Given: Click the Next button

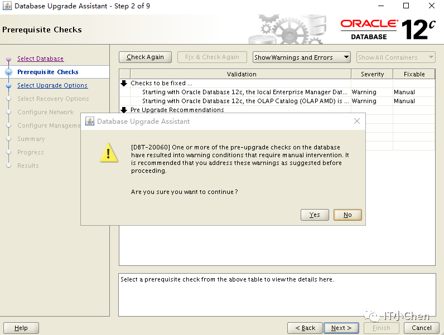Looking at the screenshot, I should pyautogui.click(x=341, y=328).
